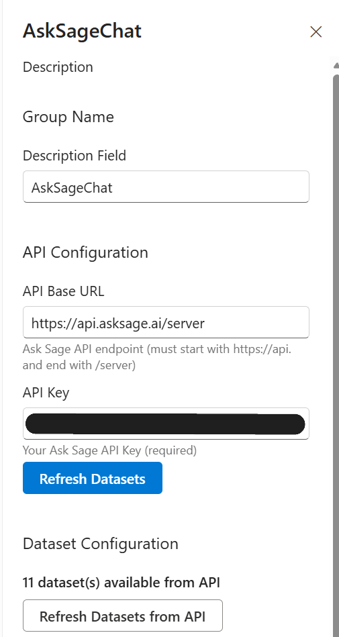Click the AskSageChat panel title

click(82, 32)
